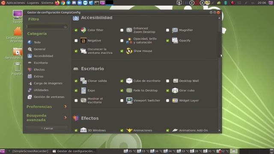Open Opacidad, brillo y saturación plugin icon
Image resolution: width=274 pixels, height=154 pixels.
point(129,41)
